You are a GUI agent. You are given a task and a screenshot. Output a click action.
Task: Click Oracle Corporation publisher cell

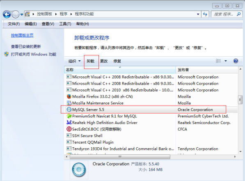tap(195, 110)
